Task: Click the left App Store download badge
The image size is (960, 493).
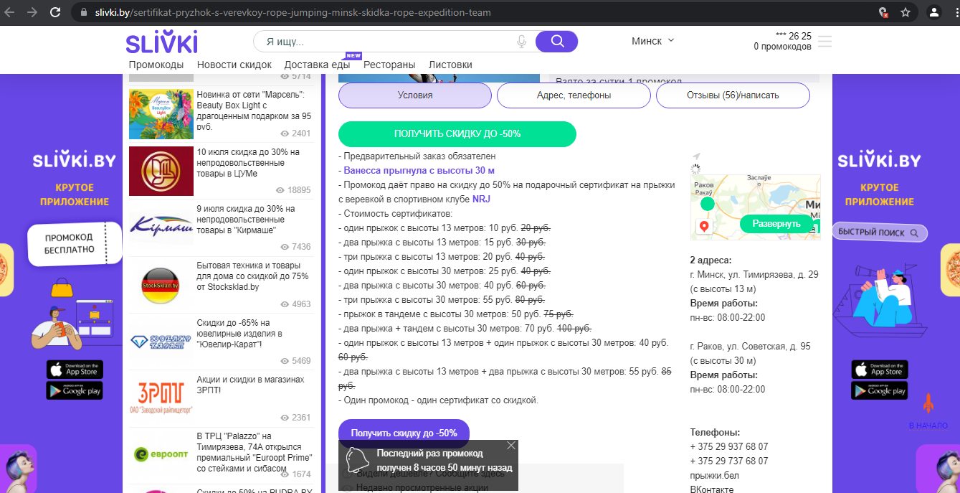Action: (75, 370)
